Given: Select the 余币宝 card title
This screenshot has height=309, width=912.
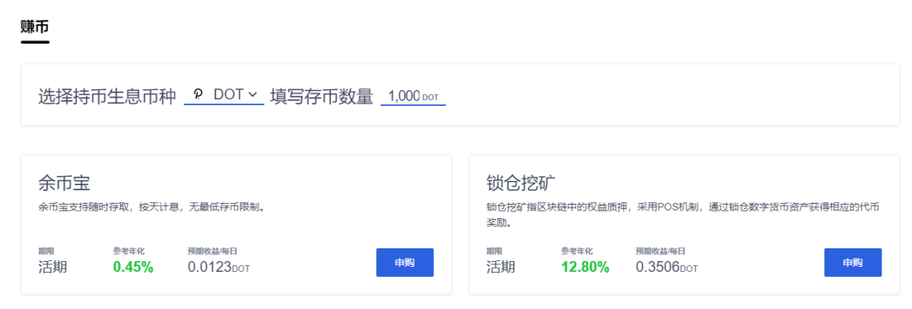Looking at the screenshot, I should pyautogui.click(x=64, y=184).
